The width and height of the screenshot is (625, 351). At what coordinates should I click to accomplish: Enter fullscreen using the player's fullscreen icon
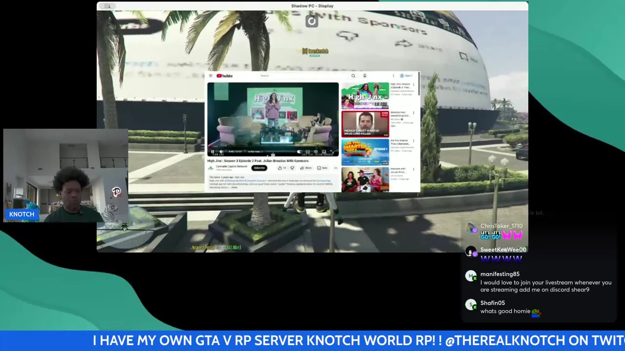point(332,152)
